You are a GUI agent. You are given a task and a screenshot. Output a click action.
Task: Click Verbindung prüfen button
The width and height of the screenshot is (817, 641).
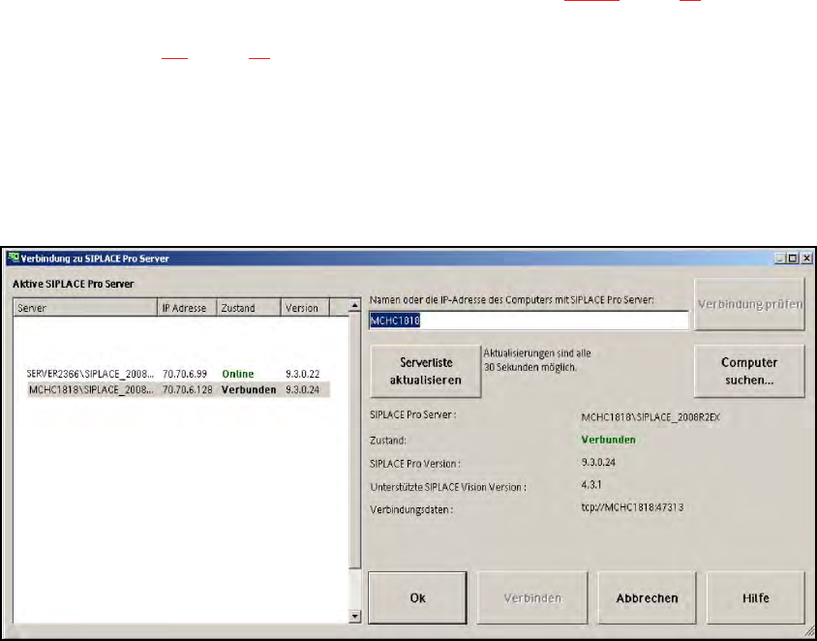(749, 304)
